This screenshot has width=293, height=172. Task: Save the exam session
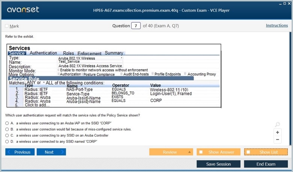point(219,164)
